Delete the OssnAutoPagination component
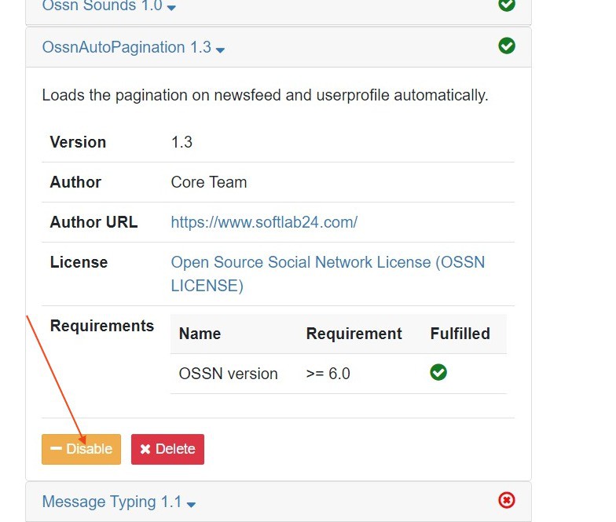Image resolution: width=616 pixels, height=522 pixels. [167, 449]
